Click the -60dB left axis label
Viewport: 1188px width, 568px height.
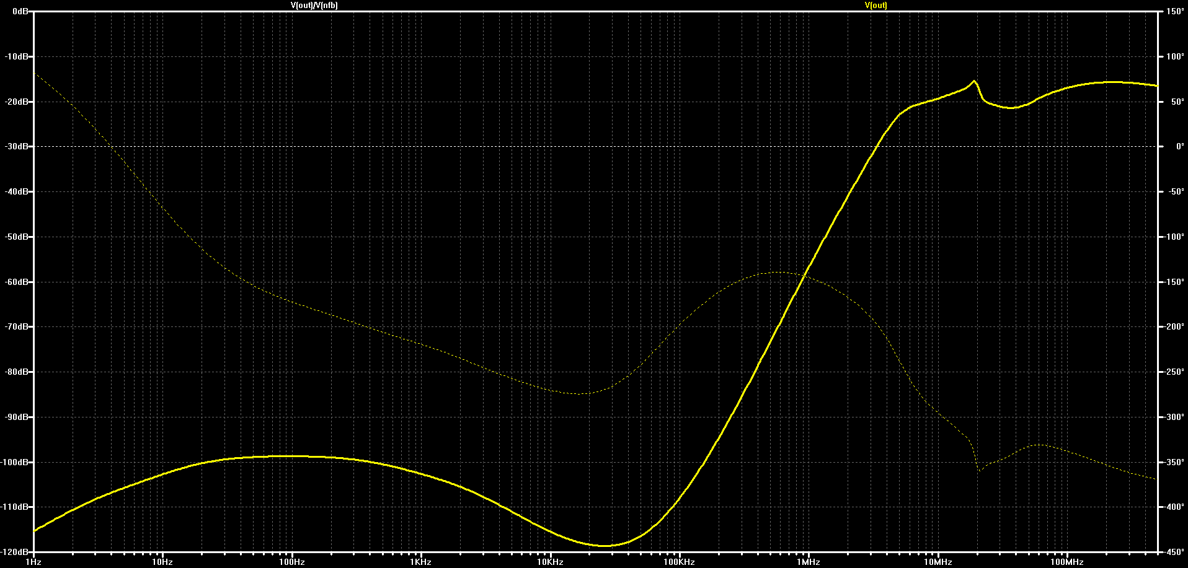tap(17, 282)
